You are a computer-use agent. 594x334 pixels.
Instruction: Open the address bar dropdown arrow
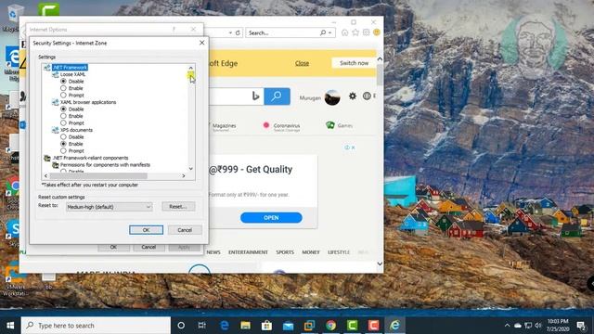(x=230, y=33)
